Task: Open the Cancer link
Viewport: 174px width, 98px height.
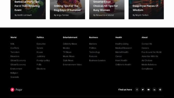Action: [119, 56]
